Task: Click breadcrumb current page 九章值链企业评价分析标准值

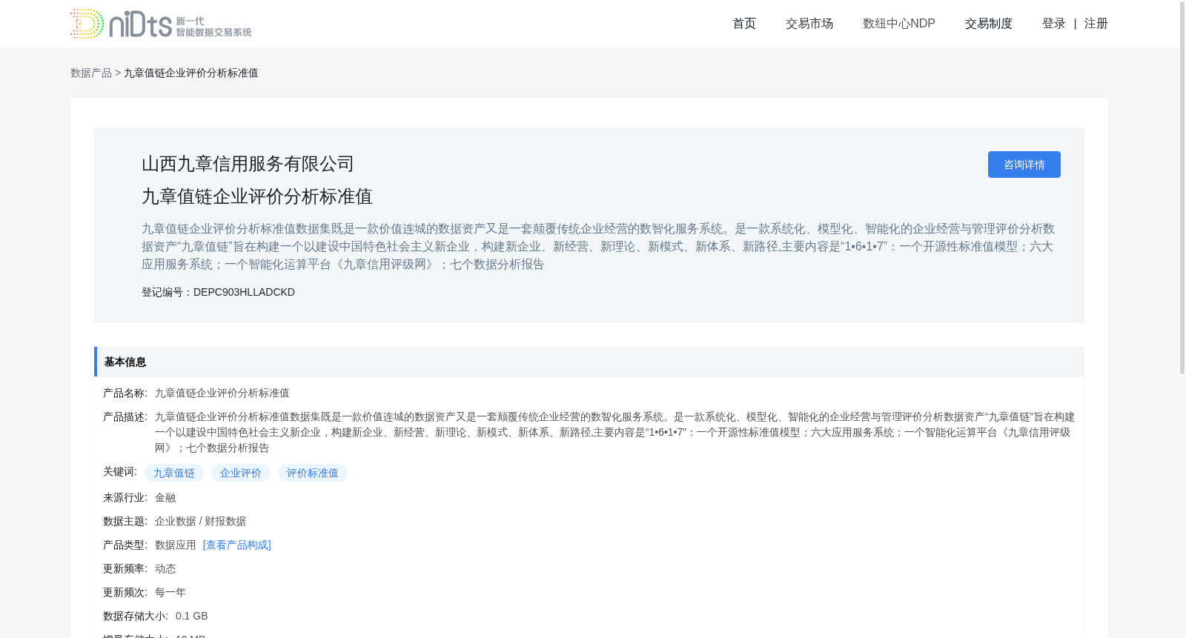Action: [x=191, y=73]
